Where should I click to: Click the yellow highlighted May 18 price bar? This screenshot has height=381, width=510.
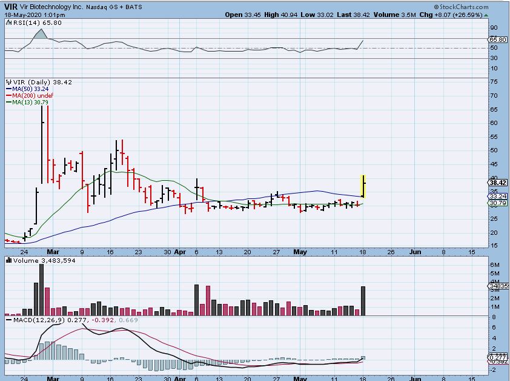[363, 186]
